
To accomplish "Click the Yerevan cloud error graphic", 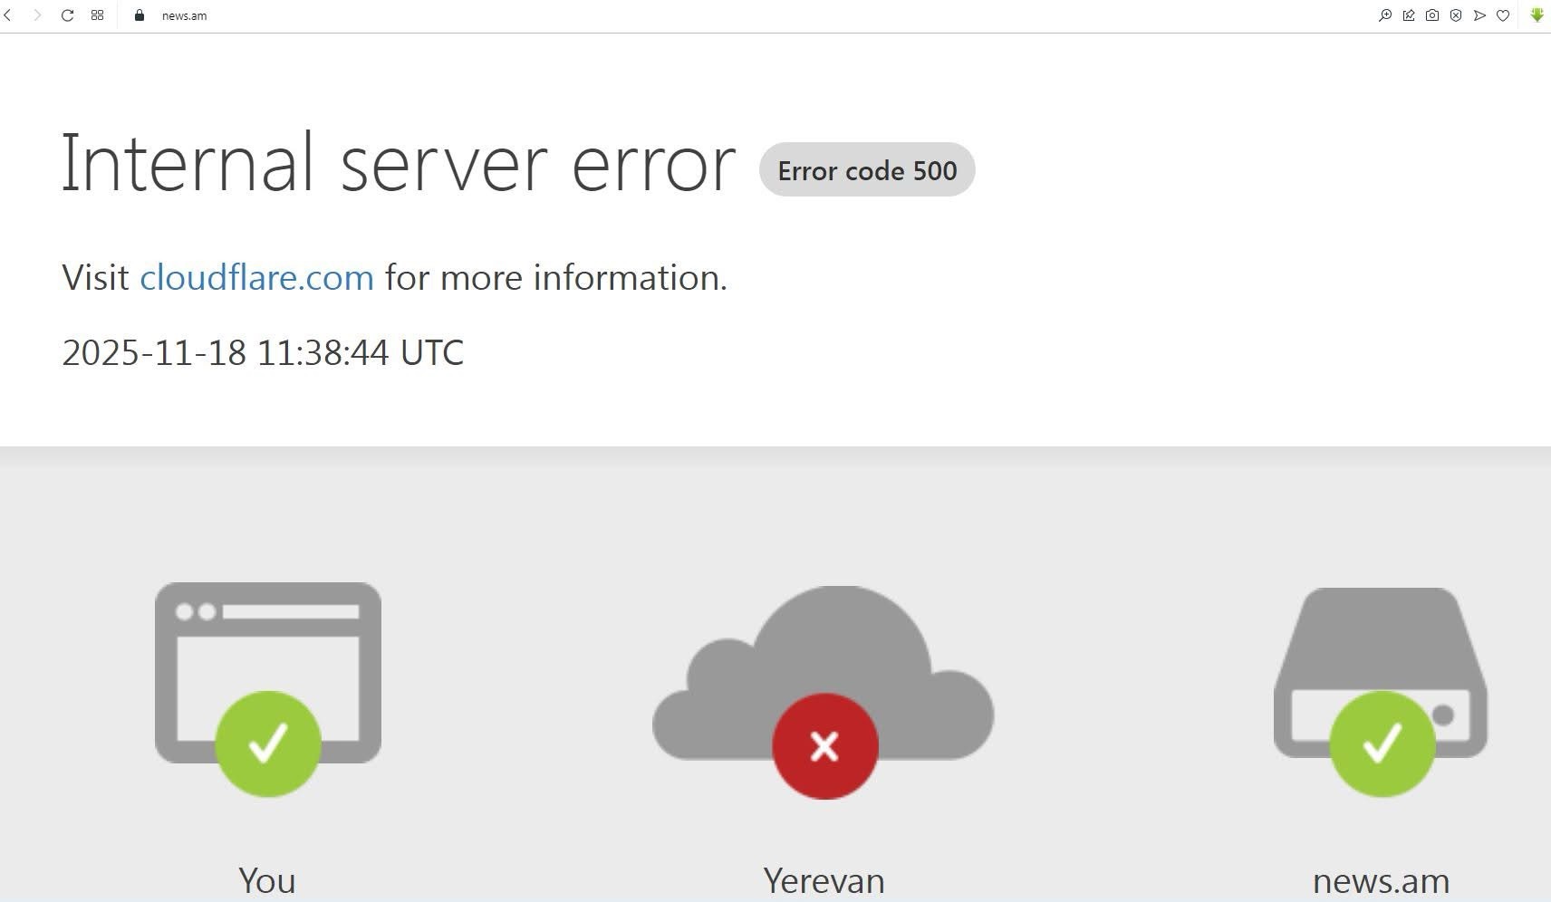I will pos(824,692).
